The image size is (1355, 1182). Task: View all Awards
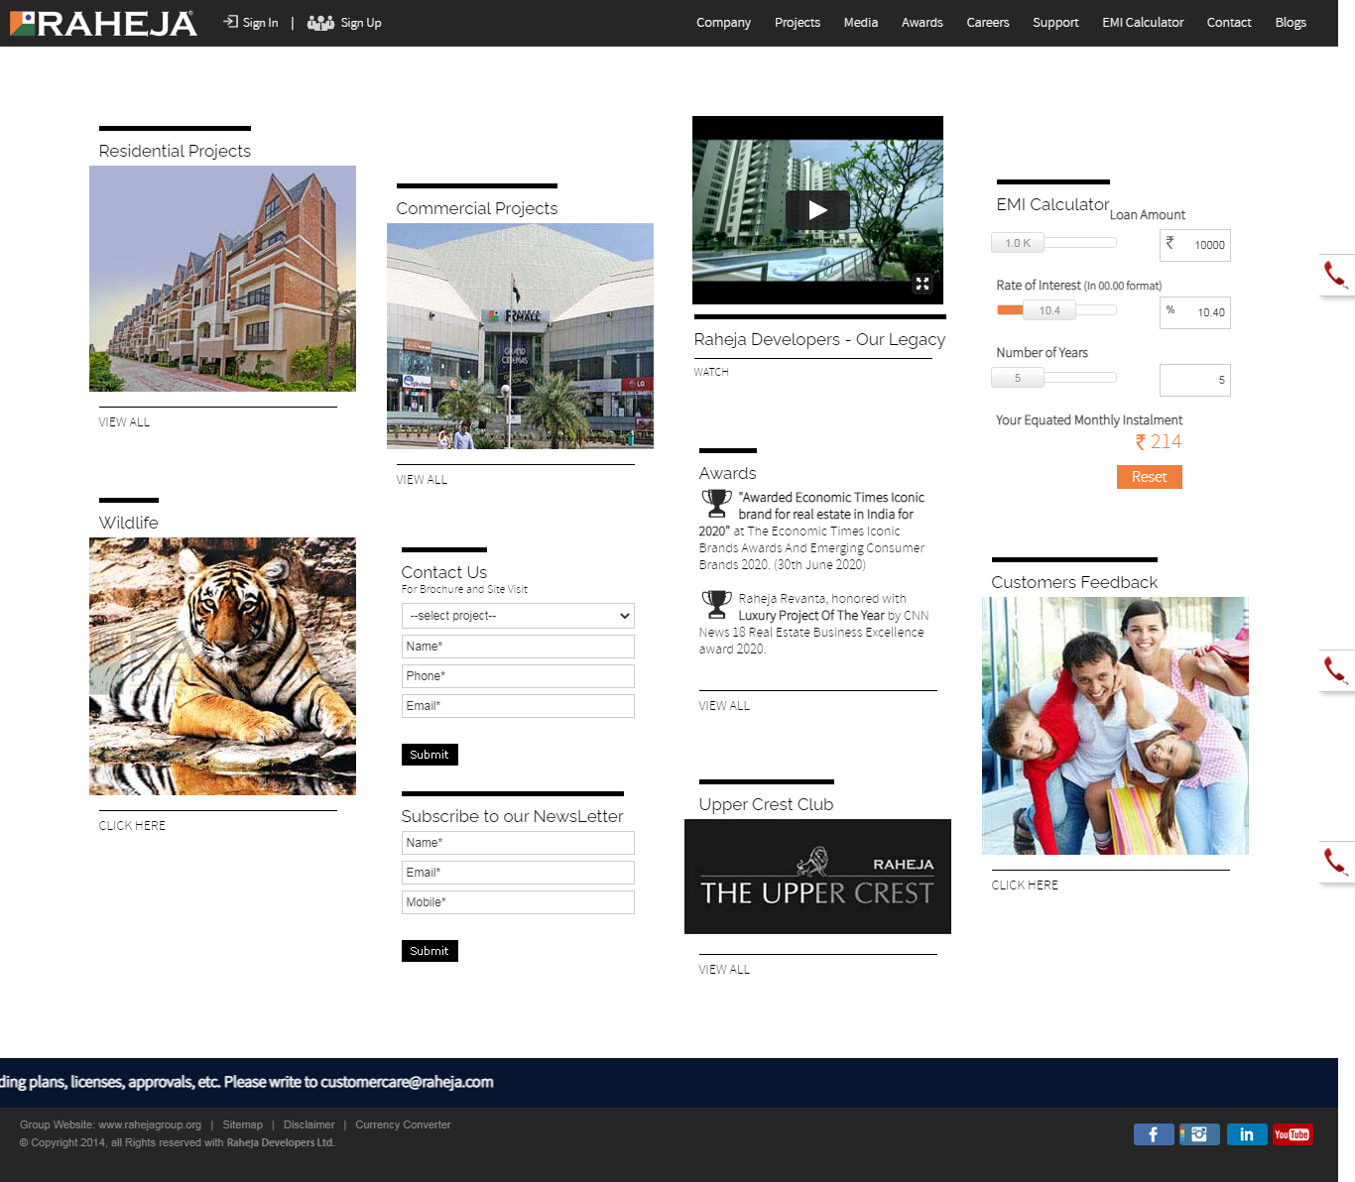[x=724, y=706]
